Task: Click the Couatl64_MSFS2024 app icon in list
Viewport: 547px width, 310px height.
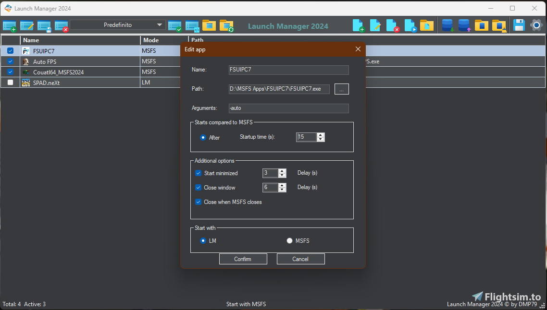Action: click(26, 72)
